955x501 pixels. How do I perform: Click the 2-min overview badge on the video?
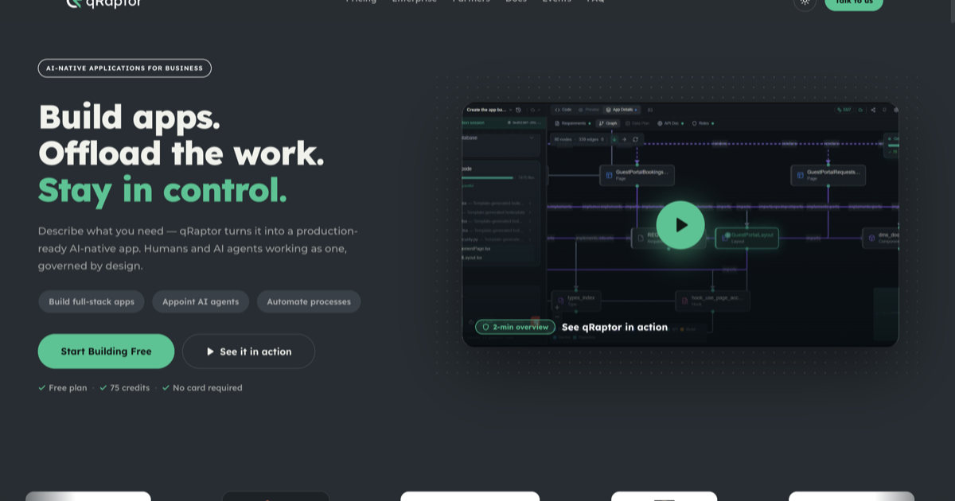pyautogui.click(x=515, y=327)
